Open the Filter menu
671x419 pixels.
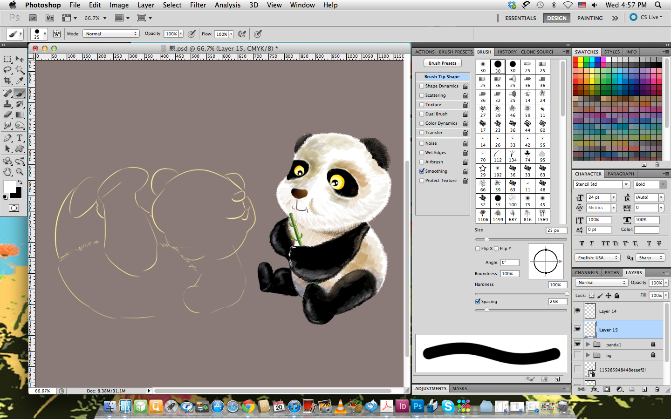[198, 5]
